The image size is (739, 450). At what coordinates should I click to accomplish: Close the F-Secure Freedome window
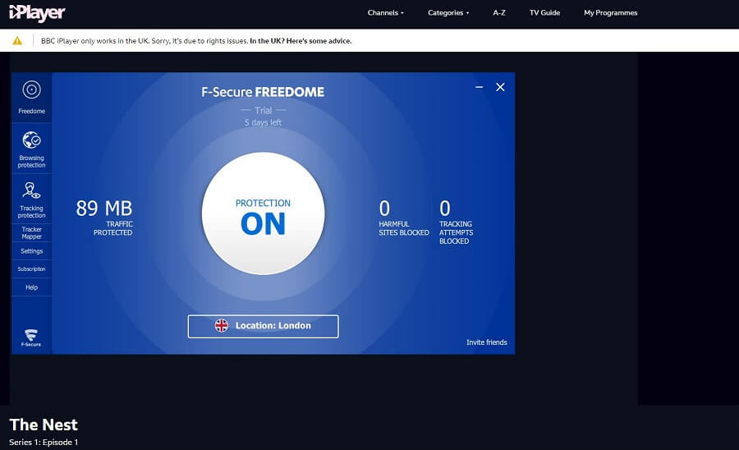(x=500, y=87)
